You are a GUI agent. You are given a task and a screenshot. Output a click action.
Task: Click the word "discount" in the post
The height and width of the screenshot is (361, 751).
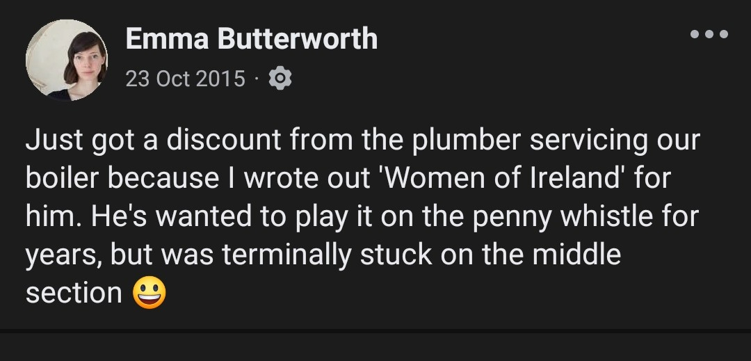coord(223,141)
